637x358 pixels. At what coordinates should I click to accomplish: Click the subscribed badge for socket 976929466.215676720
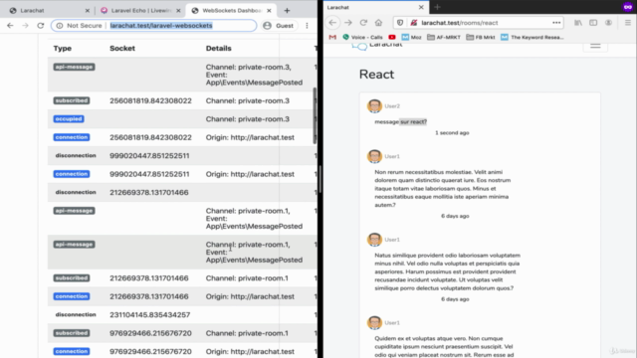[x=72, y=333]
